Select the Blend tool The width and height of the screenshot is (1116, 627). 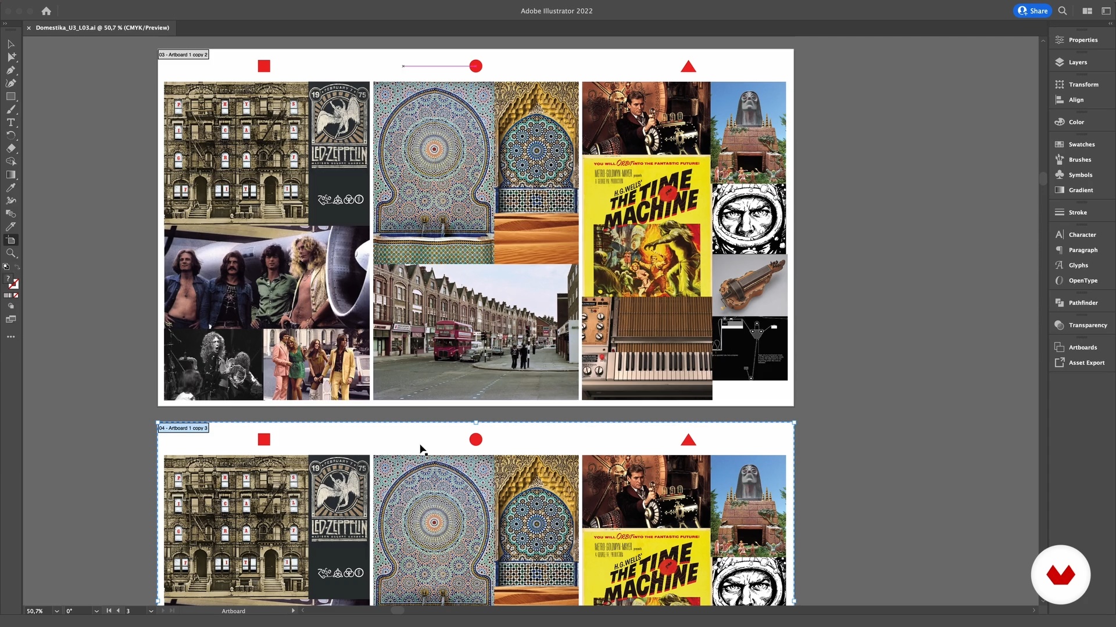pos(10,214)
